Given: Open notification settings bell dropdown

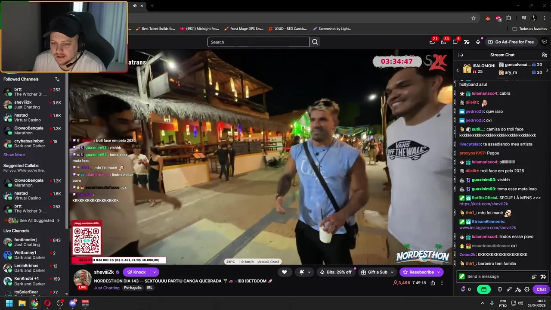Looking at the screenshot, I should pos(304,272).
